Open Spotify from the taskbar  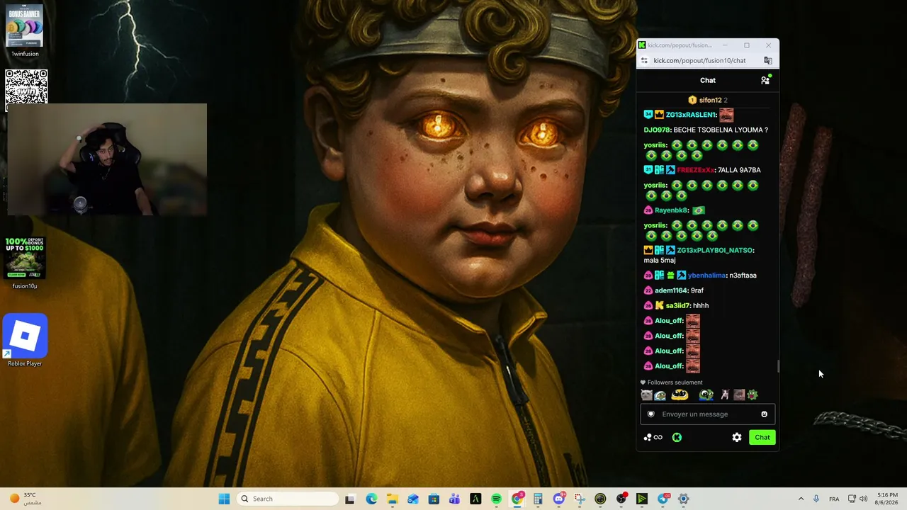point(496,499)
